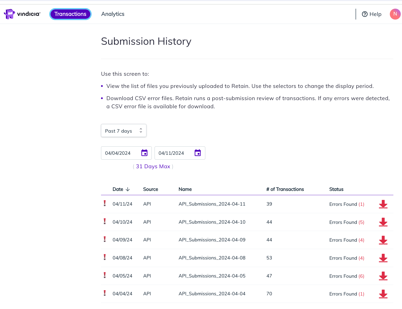Click the error exclamation icon for 04/08/24

(105, 257)
